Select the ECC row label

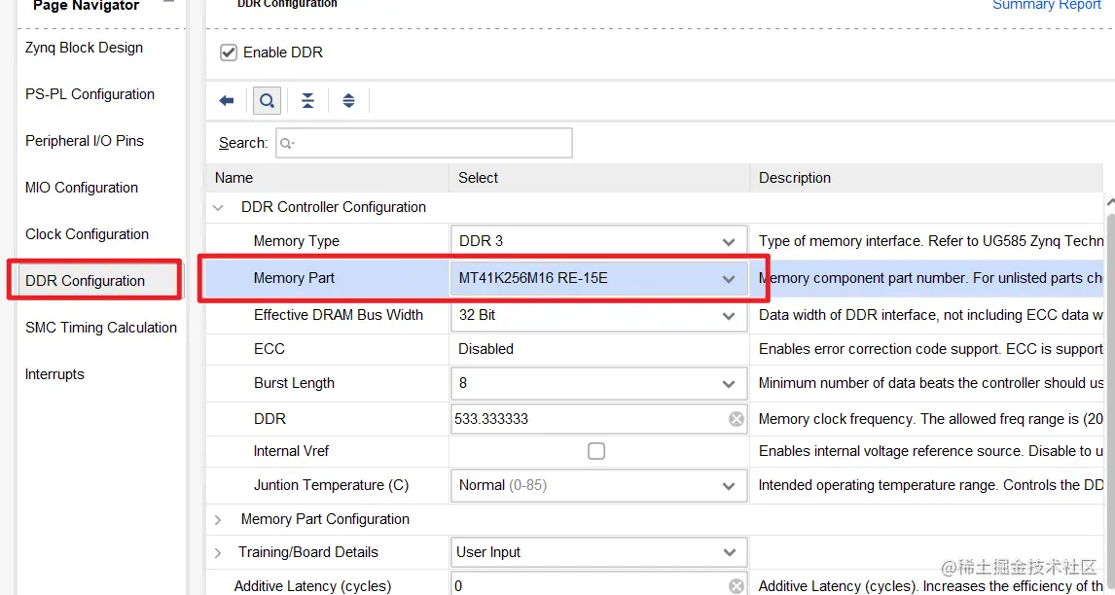click(270, 349)
